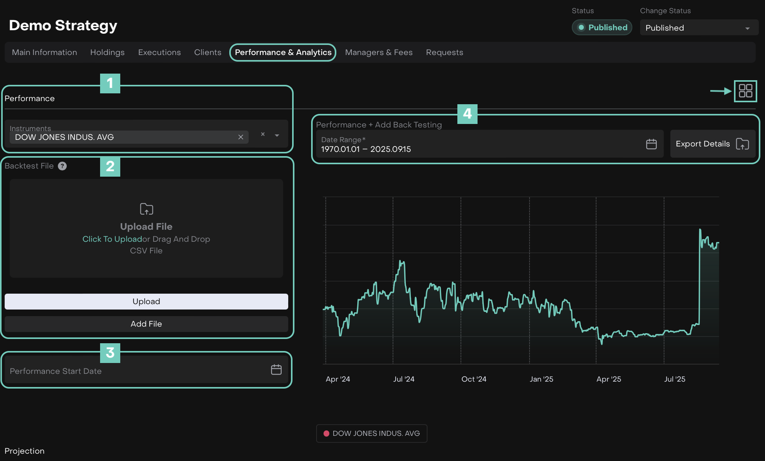Click the grid layout view icon

pos(745,91)
